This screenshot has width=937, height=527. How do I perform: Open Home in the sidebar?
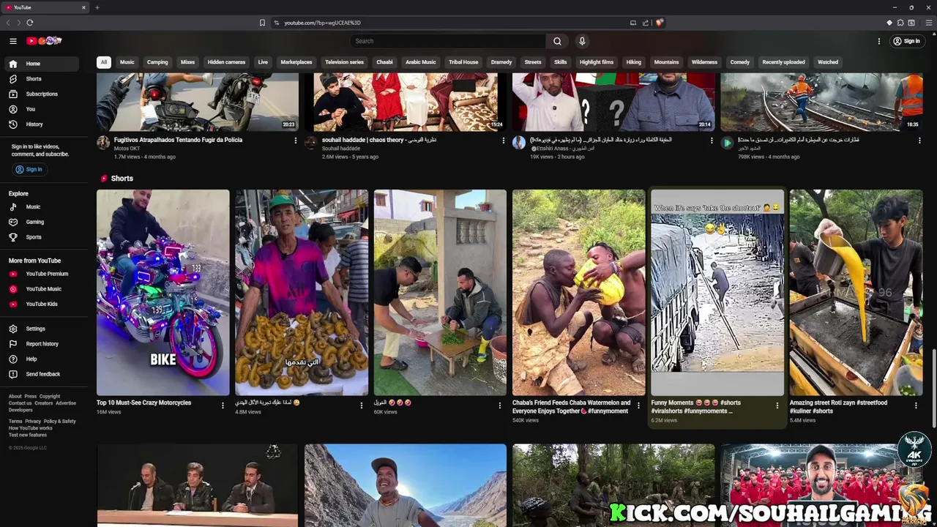pyautogui.click(x=41, y=64)
